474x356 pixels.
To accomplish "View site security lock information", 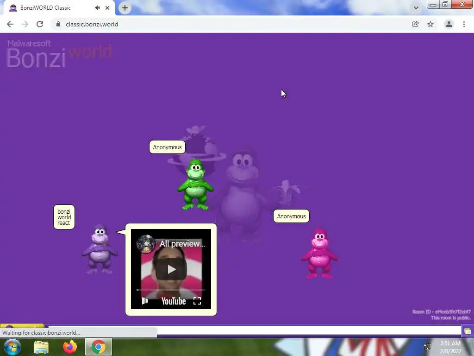I will (58, 24).
